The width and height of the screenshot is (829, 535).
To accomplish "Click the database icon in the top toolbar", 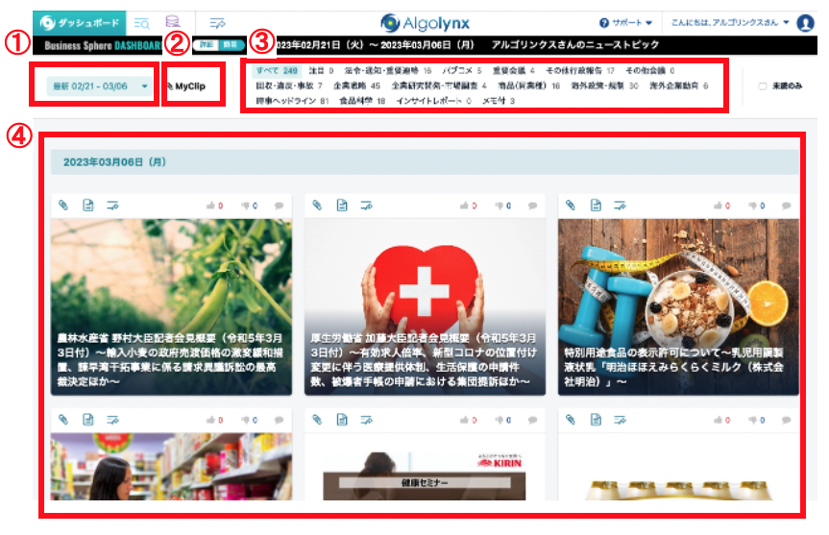I will click(172, 22).
